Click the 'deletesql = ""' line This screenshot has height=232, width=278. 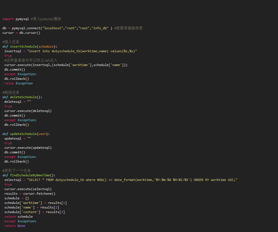click(18, 102)
